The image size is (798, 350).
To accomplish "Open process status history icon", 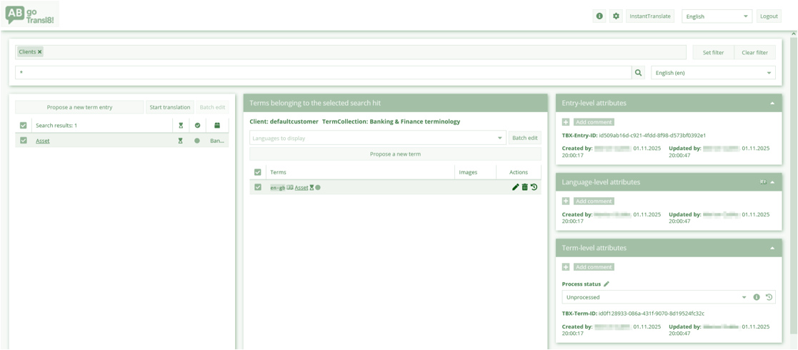I will point(769,297).
